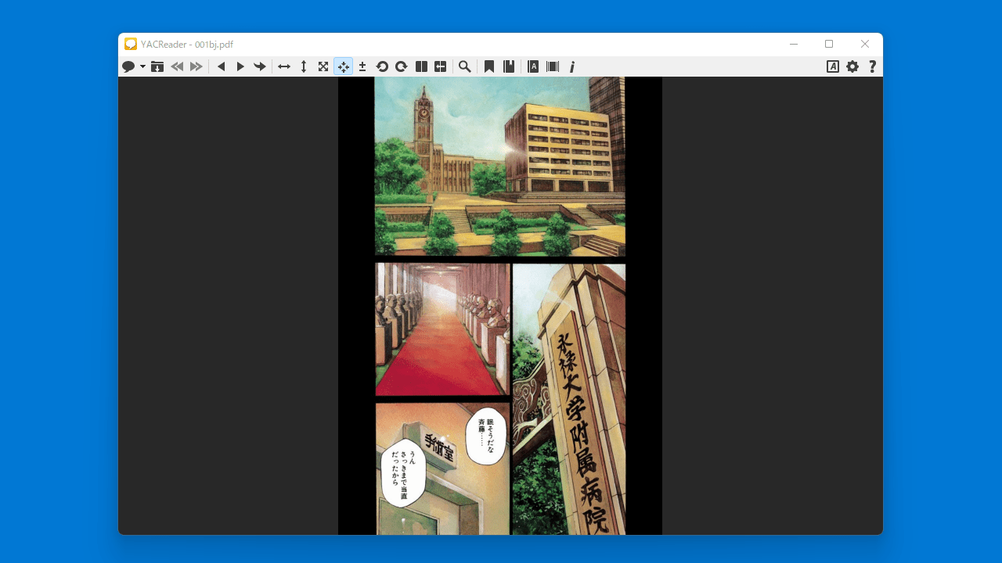Open a comic with the speech bubble icon
This screenshot has width=1002, height=563.
(128, 67)
